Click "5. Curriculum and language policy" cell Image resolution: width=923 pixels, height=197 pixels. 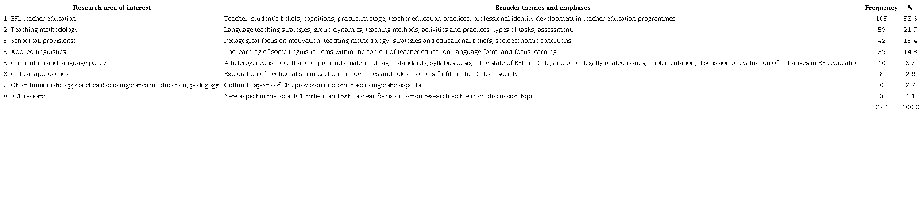click(55, 63)
